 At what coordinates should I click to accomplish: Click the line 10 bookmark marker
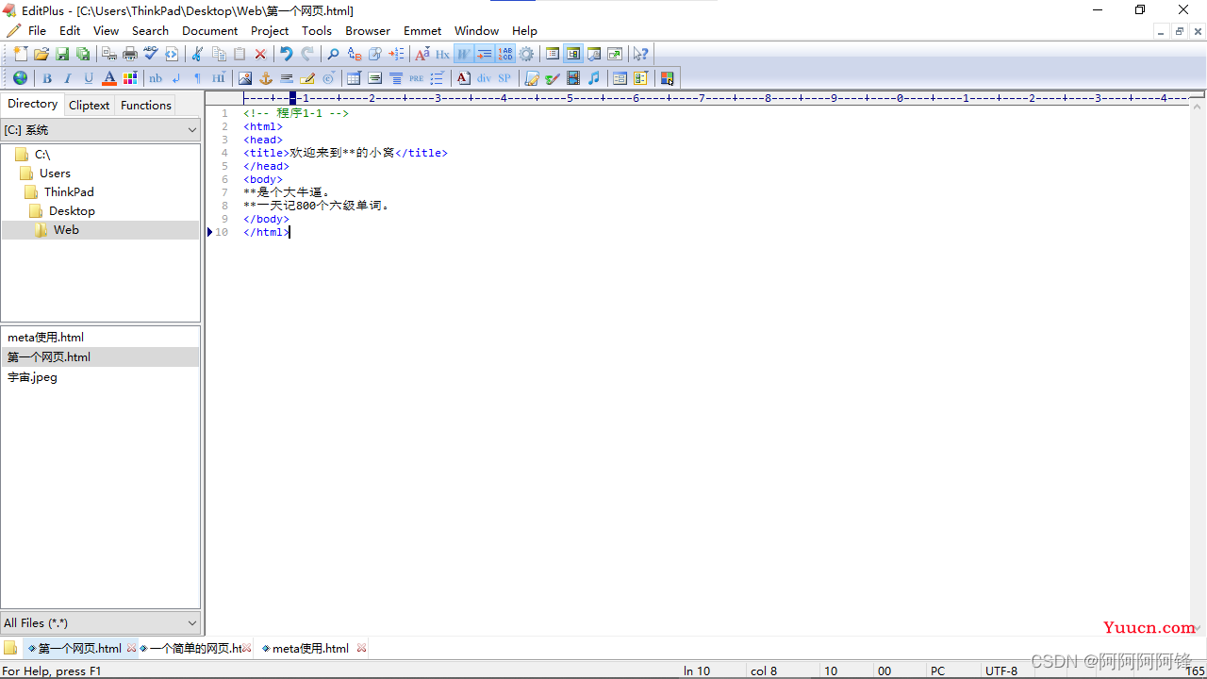(209, 232)
